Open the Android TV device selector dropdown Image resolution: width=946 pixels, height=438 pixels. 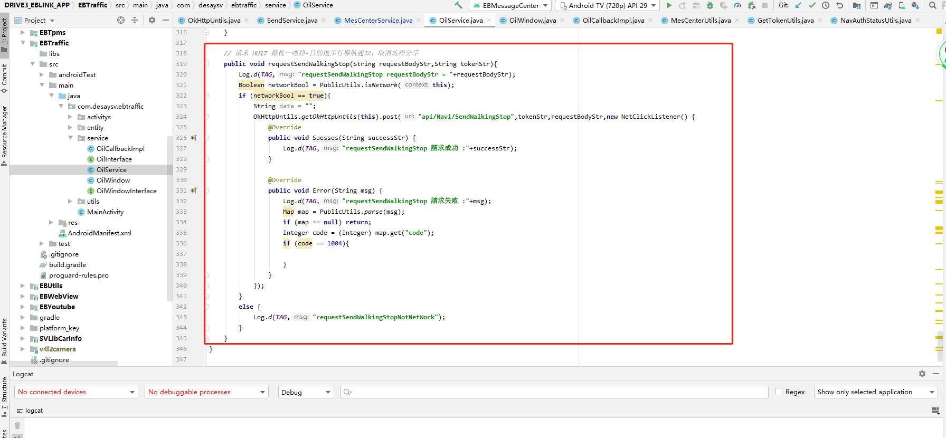click(607, 5)
